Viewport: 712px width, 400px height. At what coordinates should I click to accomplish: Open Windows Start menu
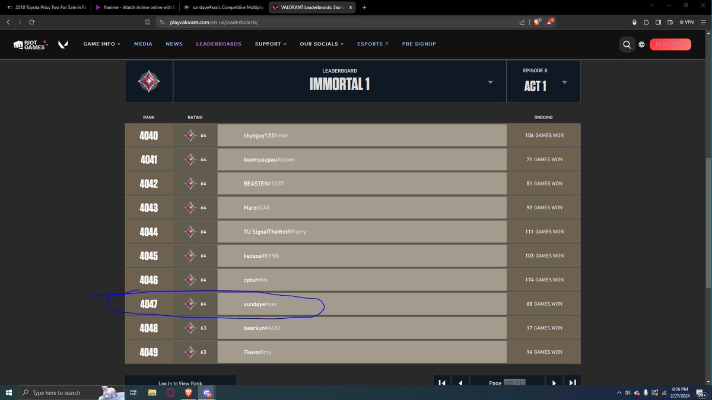pos(8,392)
